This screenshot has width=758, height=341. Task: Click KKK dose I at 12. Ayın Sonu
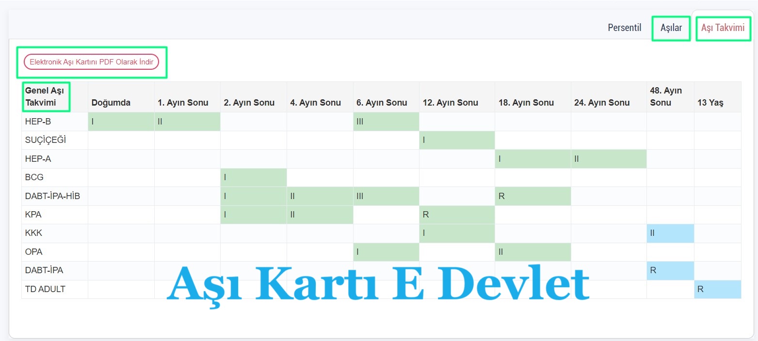click(x=457, y=233)
